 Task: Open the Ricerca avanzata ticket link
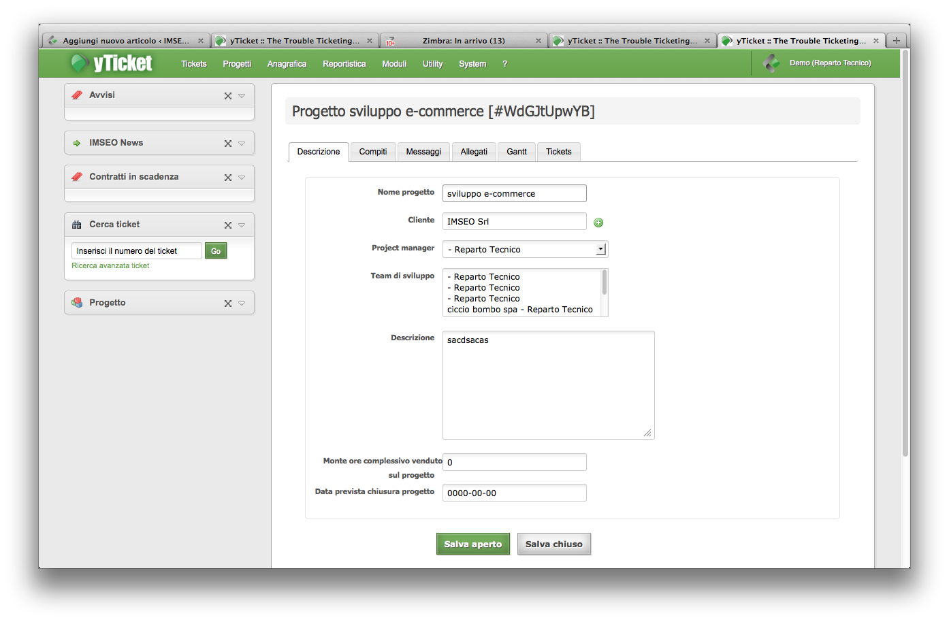tap(110, 266)
